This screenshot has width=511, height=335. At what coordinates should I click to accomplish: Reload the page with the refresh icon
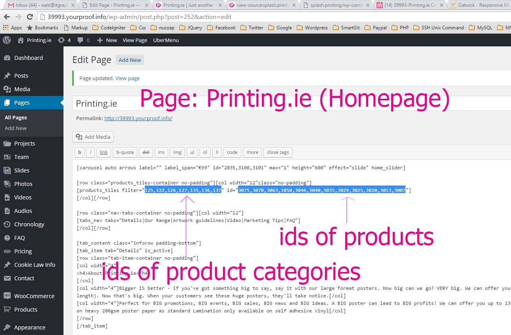click(x=30, y=17)
